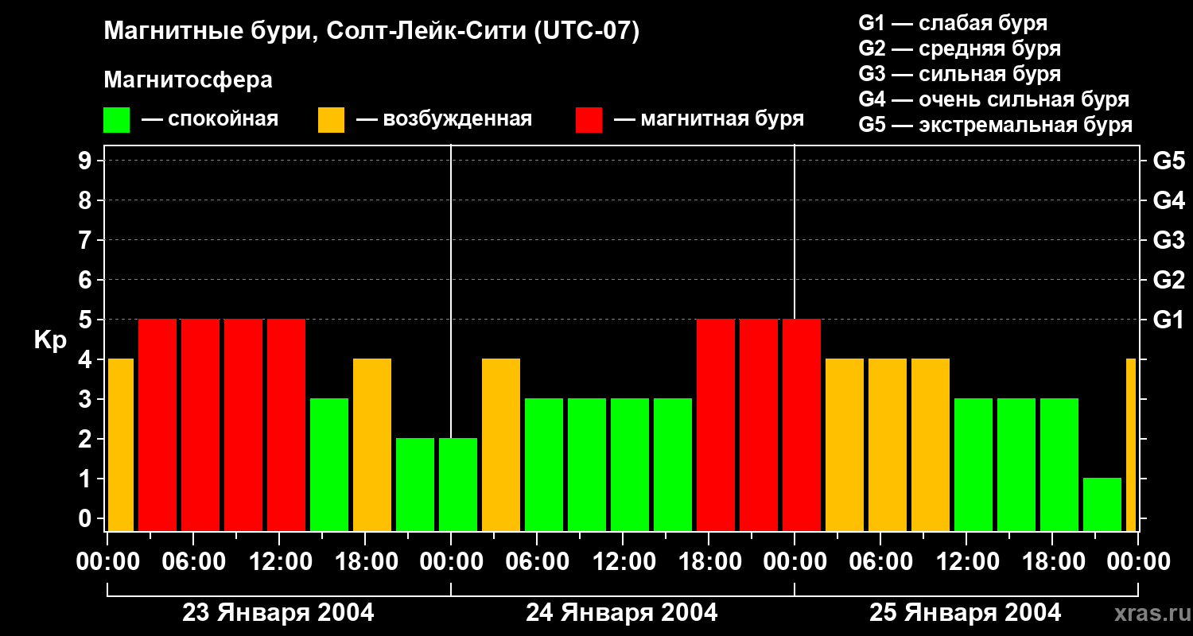Click the orange 'возбужденная' legend swatch

[x=331, y=120]
